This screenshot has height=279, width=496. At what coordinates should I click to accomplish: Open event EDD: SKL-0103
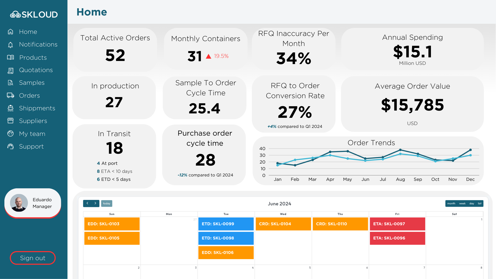112,224
